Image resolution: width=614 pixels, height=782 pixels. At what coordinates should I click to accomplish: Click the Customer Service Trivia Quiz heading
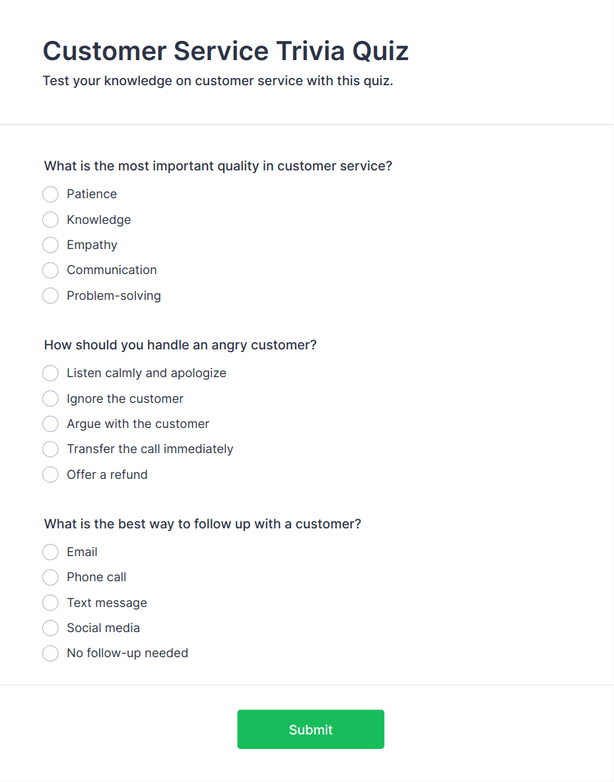[x=226, y=51]
